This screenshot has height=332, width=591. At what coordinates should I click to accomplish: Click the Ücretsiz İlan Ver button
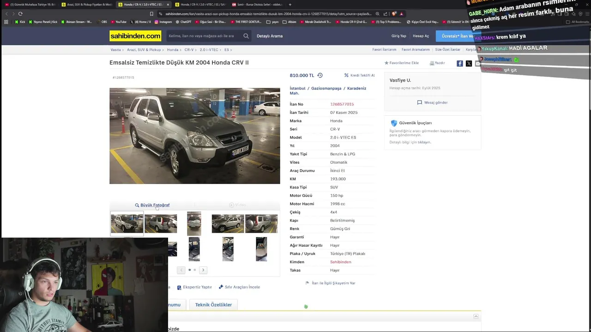[x=457, y=36]
